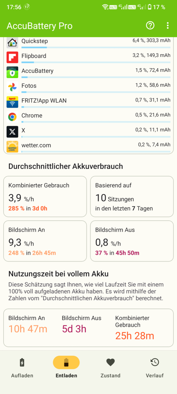Tap the Kombinierter Gebrauch card
177x394 pixels.
pos(45,197)
